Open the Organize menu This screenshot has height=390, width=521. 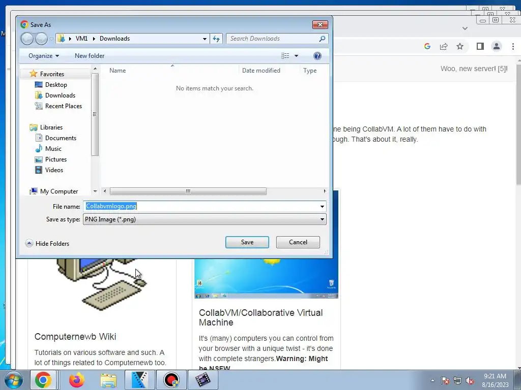(x=44, y=56)
